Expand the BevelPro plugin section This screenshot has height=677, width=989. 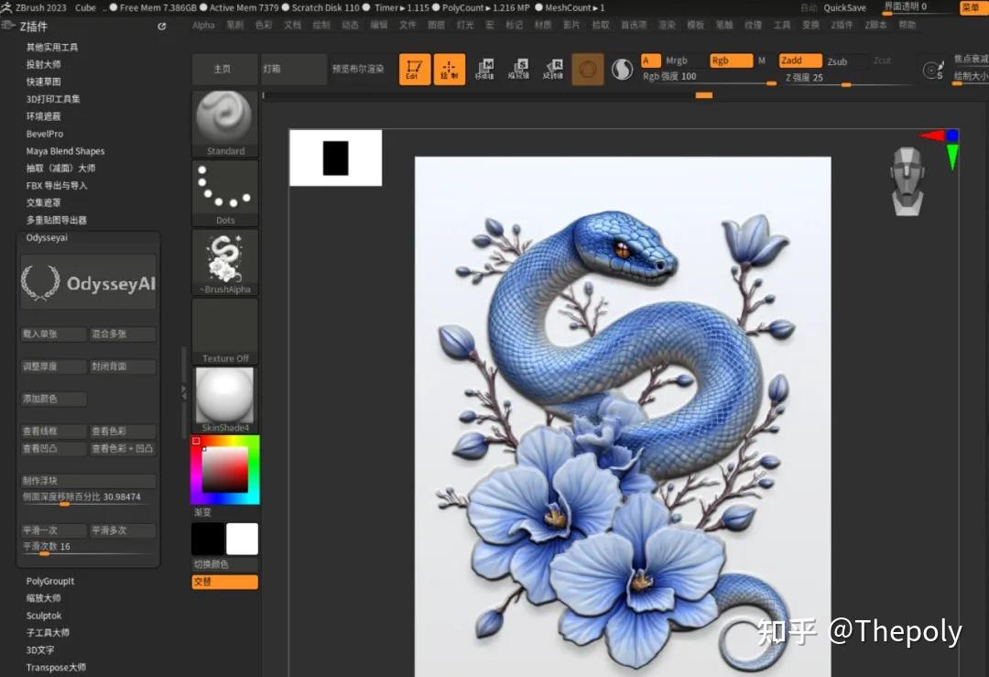click(x=45, y=134)
